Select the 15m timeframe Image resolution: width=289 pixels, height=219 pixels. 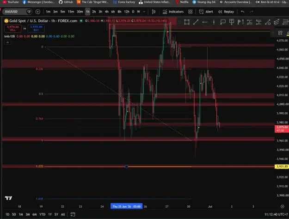coord(71,12)
